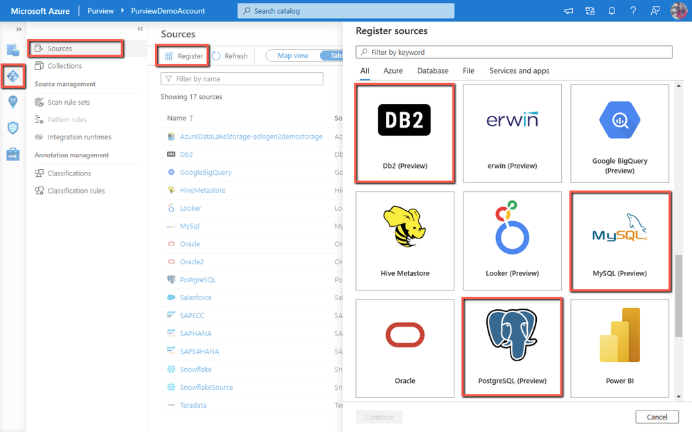Open the Insights lightbulb icon in left rail
This screenshot has width=692, height=432.
click(x=12, y=102)
